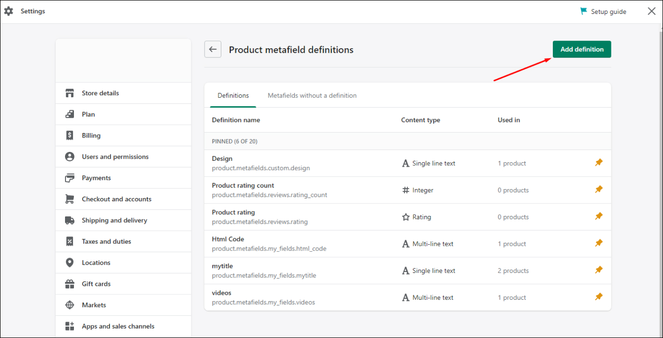663x338 pixels.
Task: Navigate to Payments settings
Action: point(123,178)
